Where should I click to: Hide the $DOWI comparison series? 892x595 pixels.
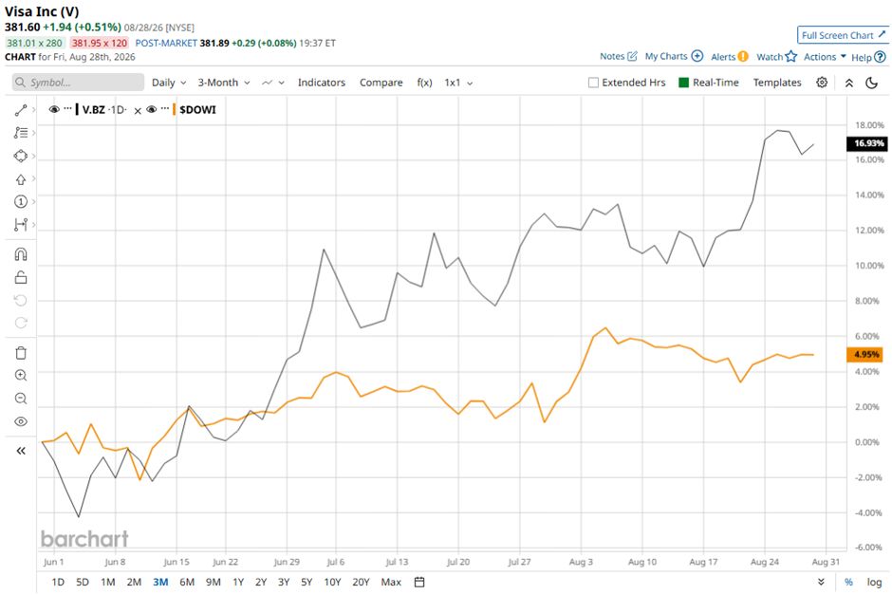(151, 110)
